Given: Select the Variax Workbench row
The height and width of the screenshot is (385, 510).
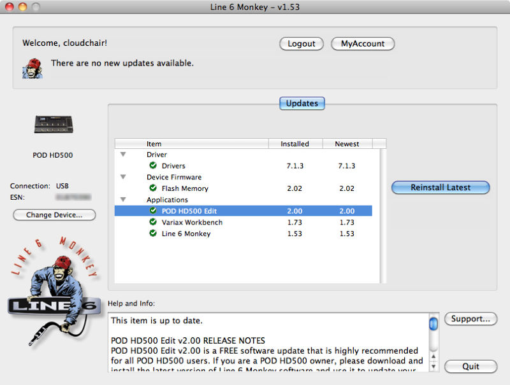Looking at the screenshot, I should (x=244, y=222).
